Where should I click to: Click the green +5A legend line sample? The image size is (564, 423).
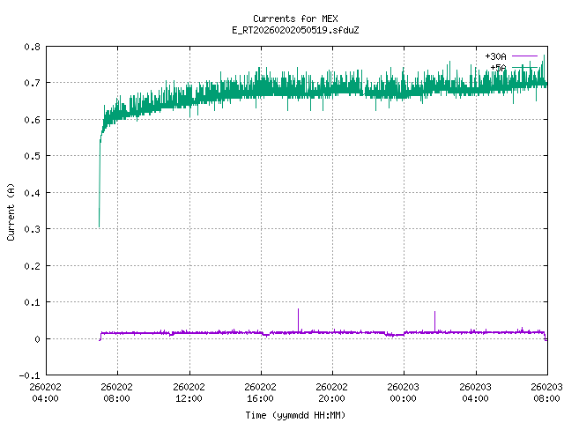pyautogui.click(x=524, y=67)
